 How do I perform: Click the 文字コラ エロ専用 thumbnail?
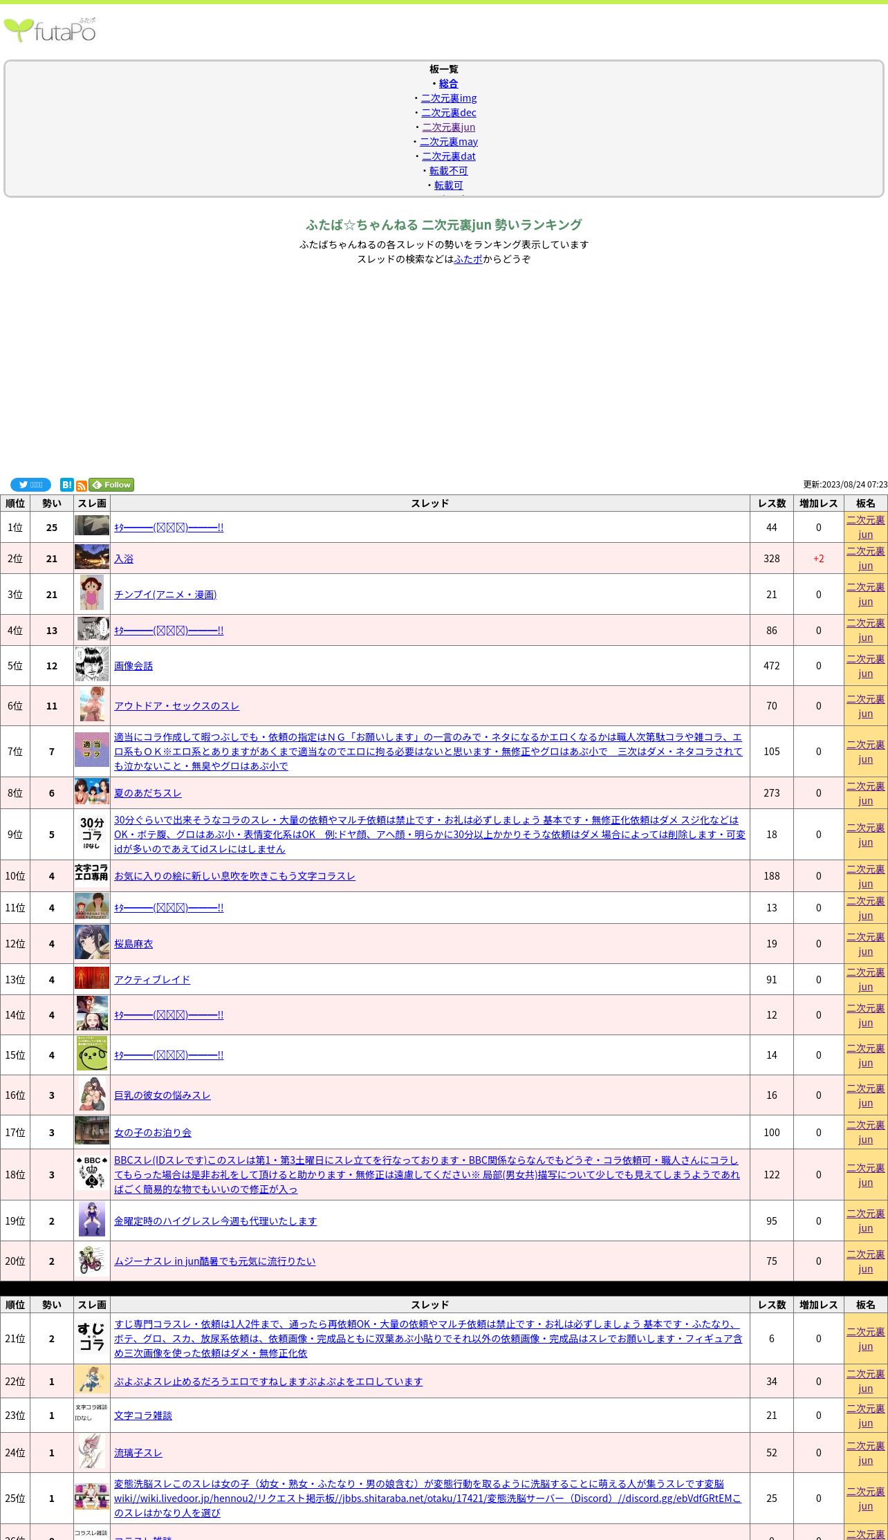click(92, 874)
